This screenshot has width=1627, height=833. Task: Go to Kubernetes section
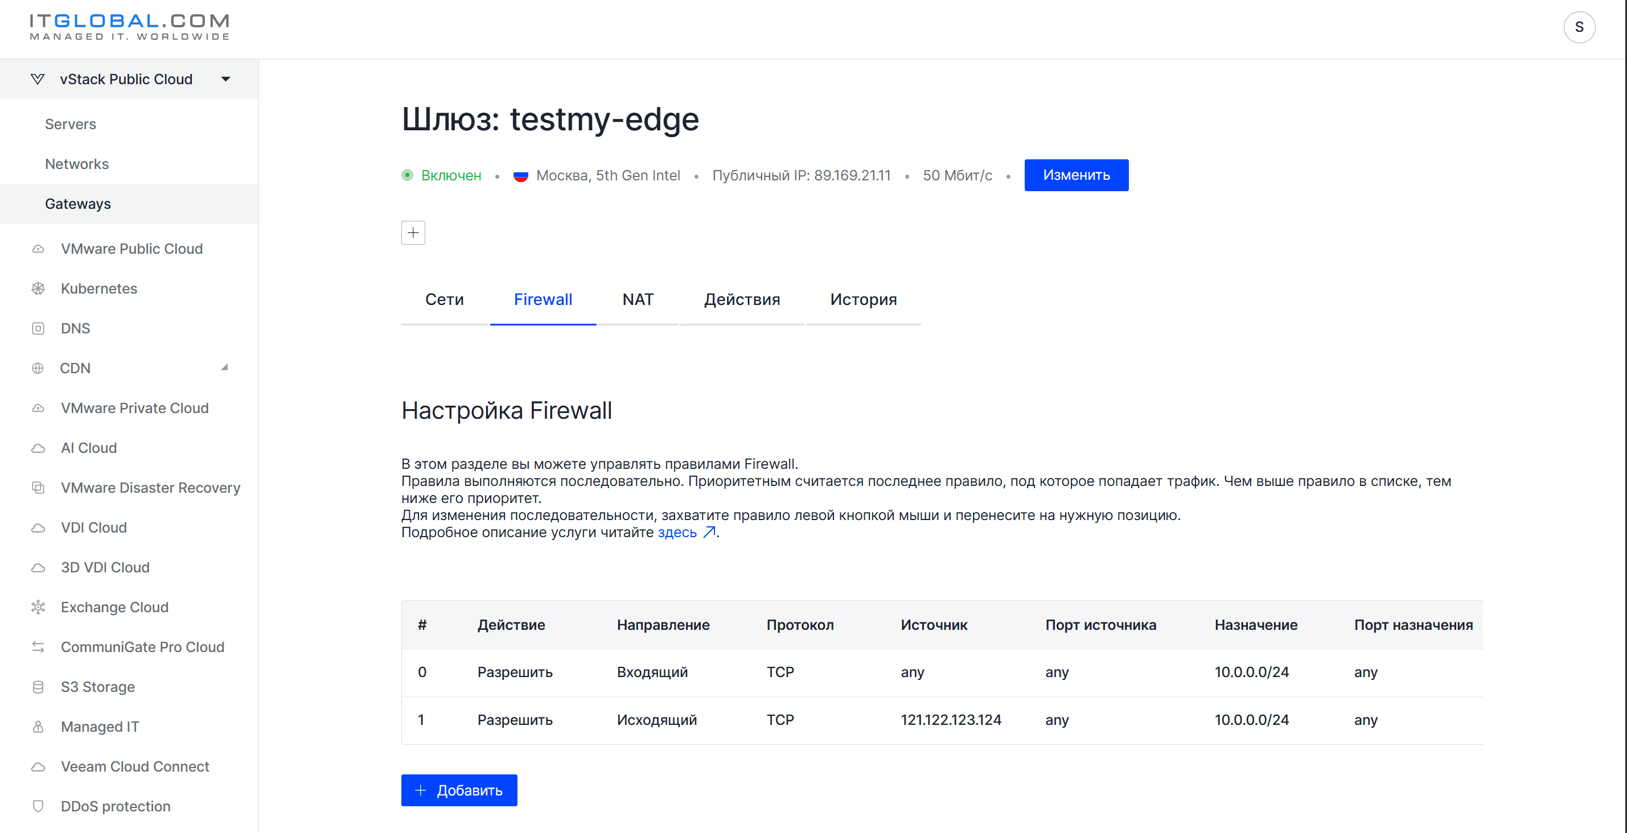tap(98, 288)
